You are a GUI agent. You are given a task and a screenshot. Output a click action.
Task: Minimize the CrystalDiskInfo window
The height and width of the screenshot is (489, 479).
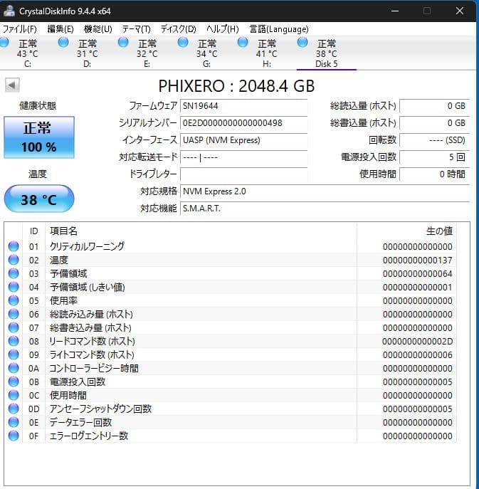click(x=395, y=11)
